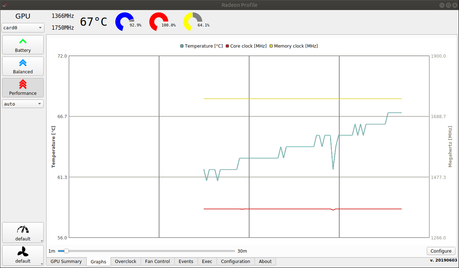
Task: Switch to the GPU Summary tab
Action: coord(66,262)
